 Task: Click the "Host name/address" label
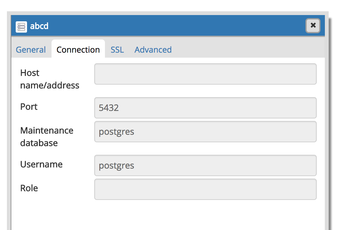tap(50, 79)
